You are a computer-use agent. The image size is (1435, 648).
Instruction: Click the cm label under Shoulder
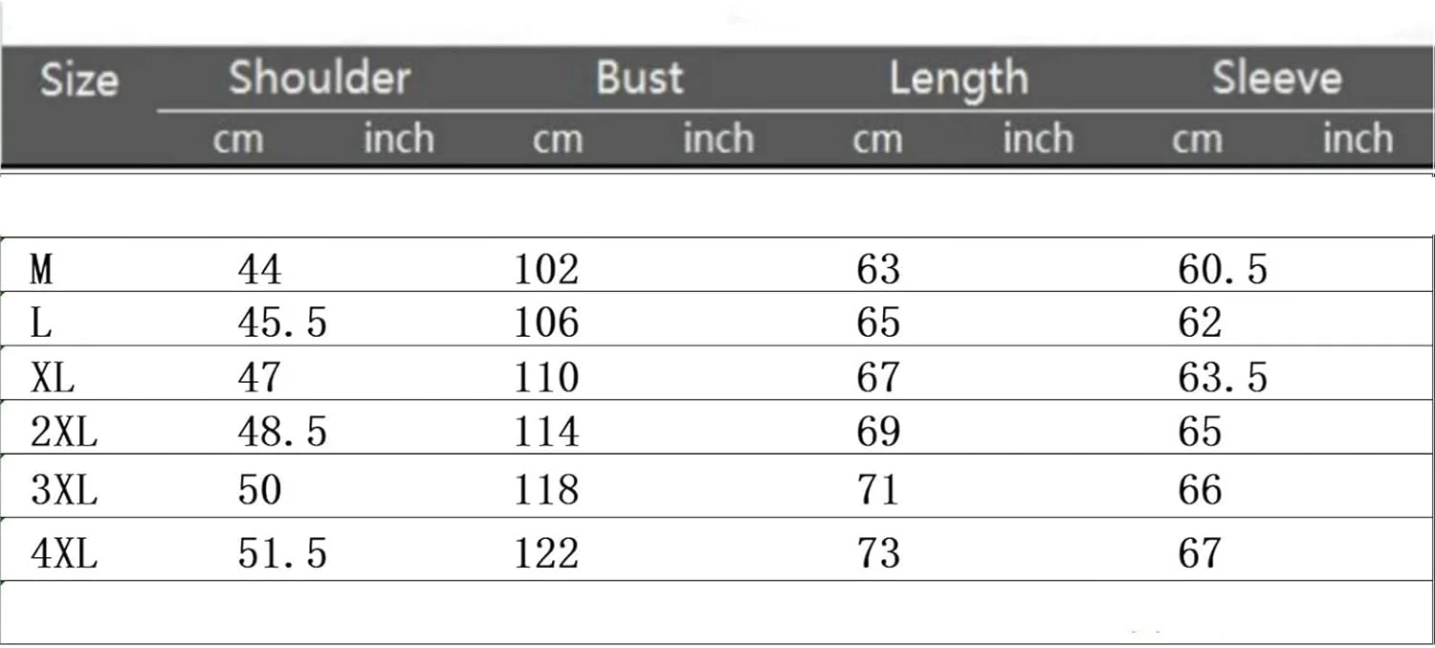(x=237, y=140)
